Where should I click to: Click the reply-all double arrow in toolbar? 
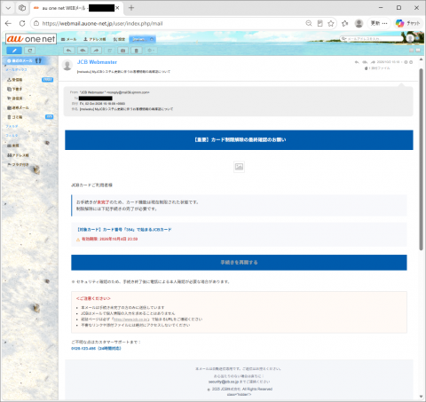[83, 51]
